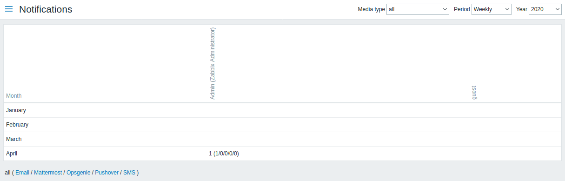
Task: Select the March row
Action: (x=282, y=139)
